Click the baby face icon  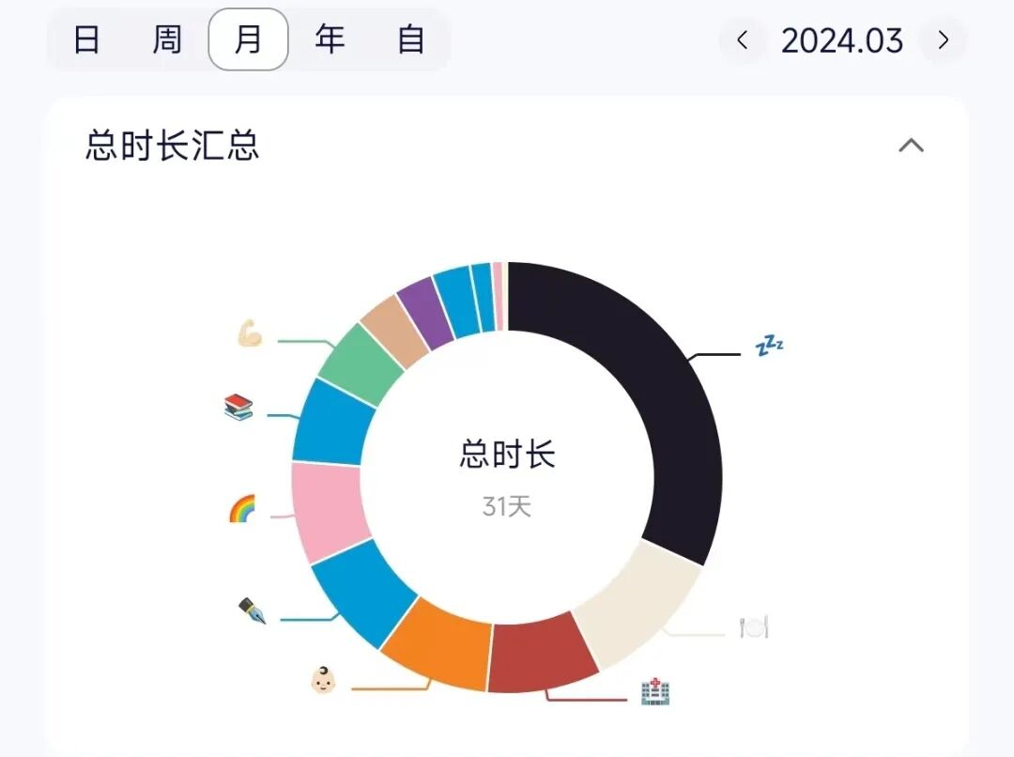(323, 680)
